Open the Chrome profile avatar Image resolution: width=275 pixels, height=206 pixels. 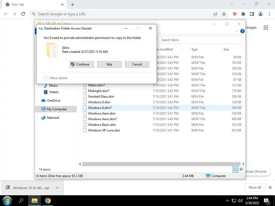(x=260, y=14)
